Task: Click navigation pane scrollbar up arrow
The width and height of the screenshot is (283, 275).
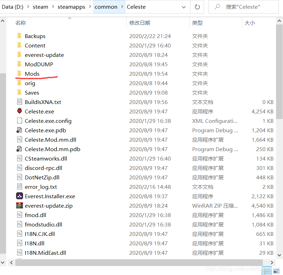Action: (3, 21)
